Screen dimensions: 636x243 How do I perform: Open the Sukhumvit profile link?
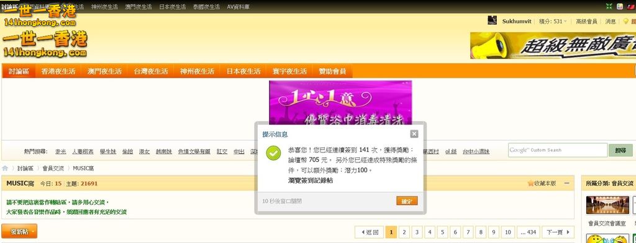tap(517, 22)
